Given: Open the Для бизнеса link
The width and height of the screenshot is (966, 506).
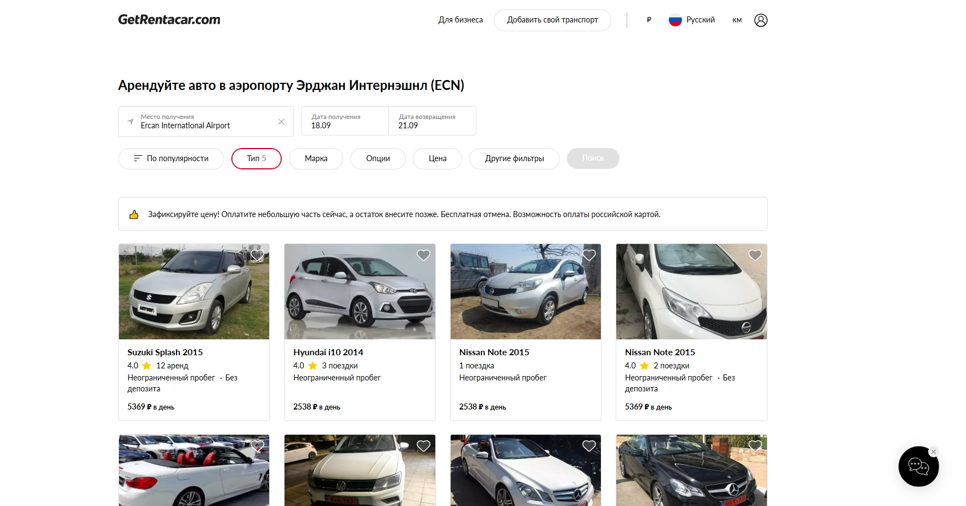Looking at the screenshot, I should pyautogui.click(x=461, y=20).
